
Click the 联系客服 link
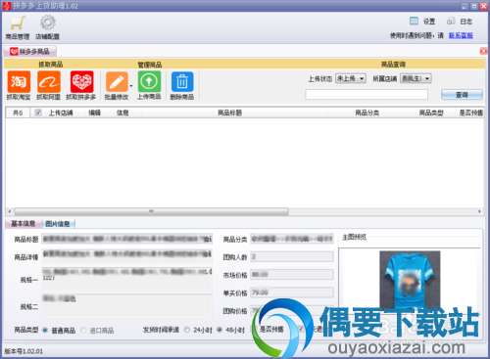(x=461, y=35)
